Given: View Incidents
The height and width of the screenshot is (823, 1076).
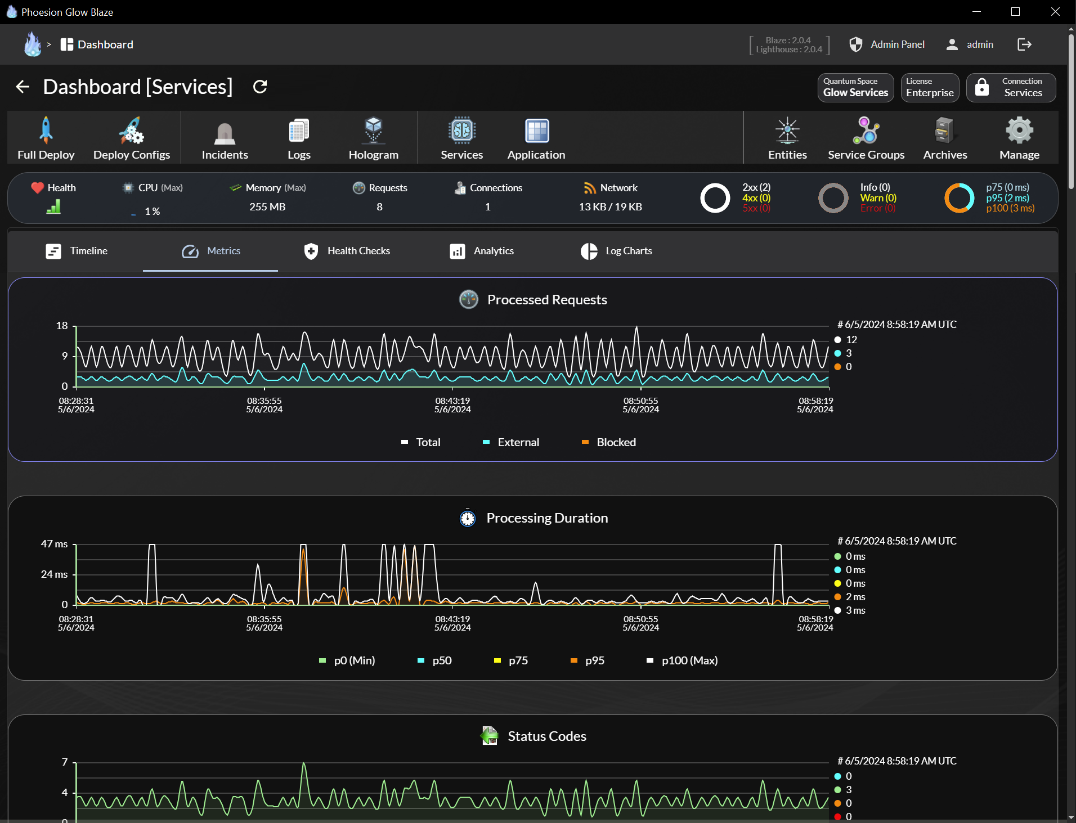Looking at the screenshot, I should [224, 138].
